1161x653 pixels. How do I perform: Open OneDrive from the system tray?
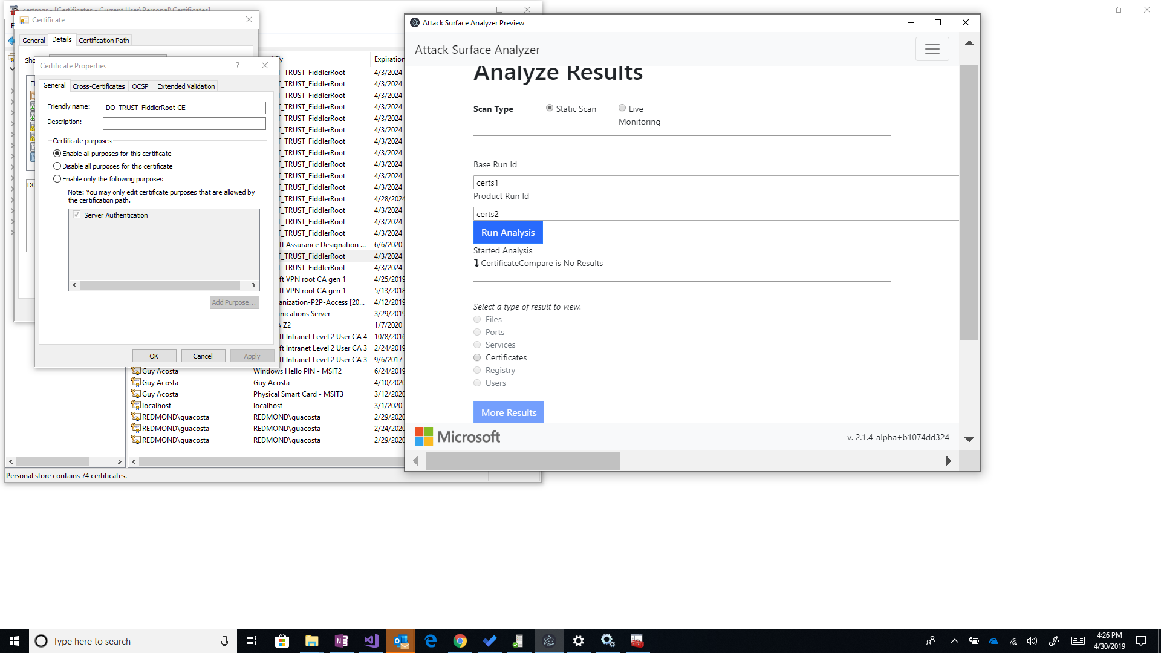tap(994, 641)
